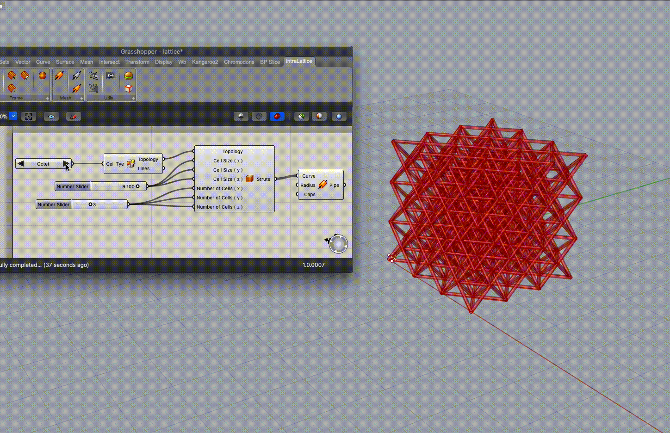
Task: Click the canvas compass widget
Action: (338, 244)
